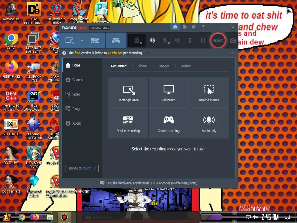This screenshot has height=223, width=297.
Task: Click the Start button on the taskbar
Action: [x=7, y=217]
